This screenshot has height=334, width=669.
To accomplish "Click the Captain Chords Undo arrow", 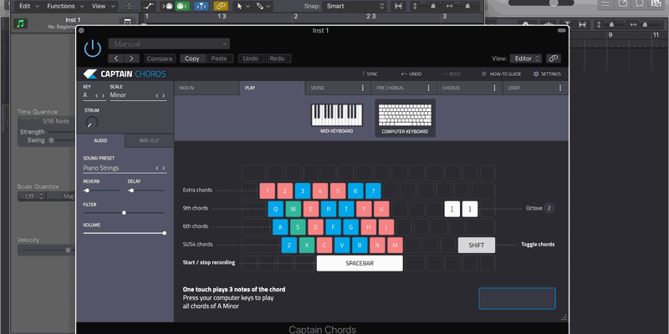I will [411, 74].
